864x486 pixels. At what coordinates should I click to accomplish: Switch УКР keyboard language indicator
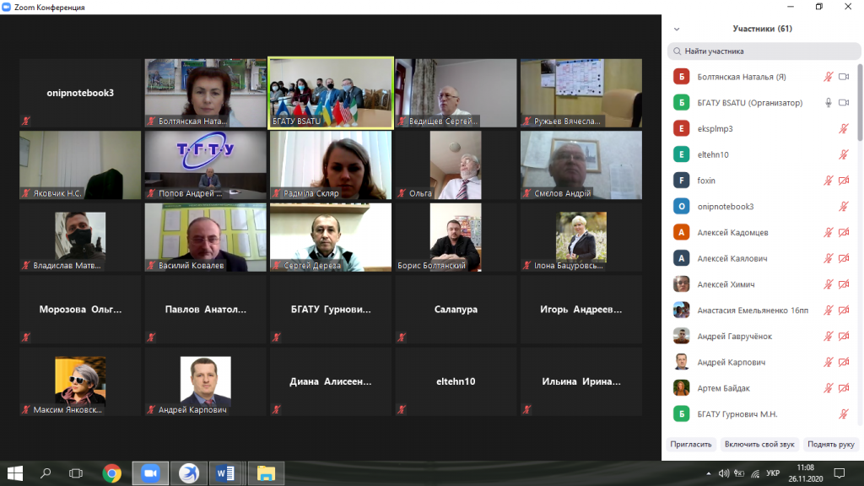click(773, 473)
